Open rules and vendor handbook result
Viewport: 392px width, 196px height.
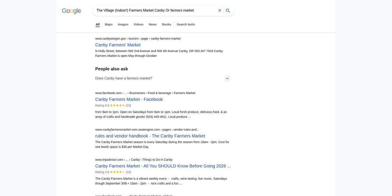[150, 136]
